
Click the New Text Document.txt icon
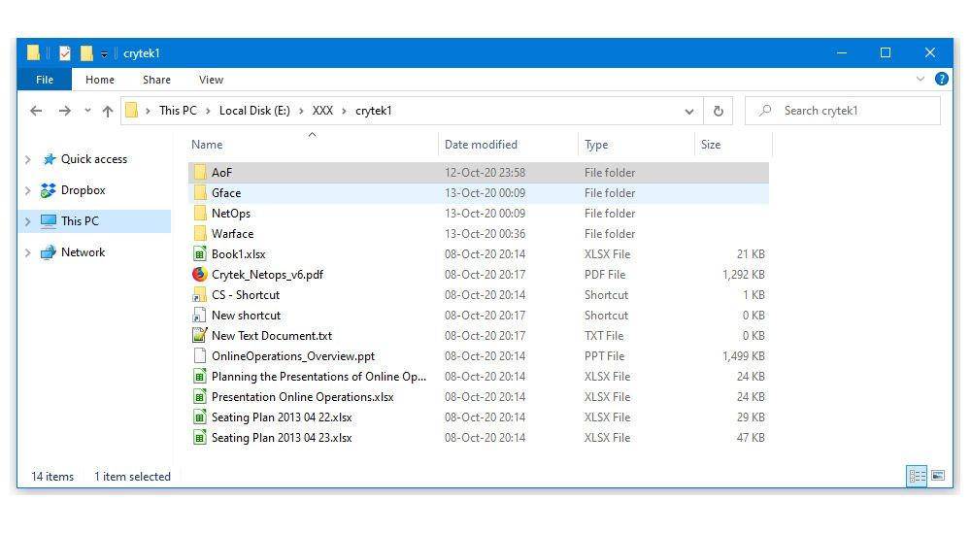pos(199,336)
